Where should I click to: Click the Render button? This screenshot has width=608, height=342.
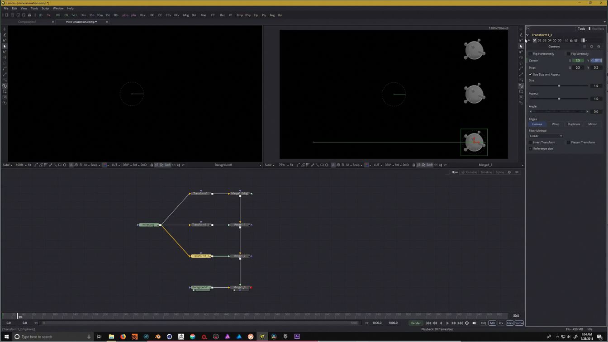415,323
